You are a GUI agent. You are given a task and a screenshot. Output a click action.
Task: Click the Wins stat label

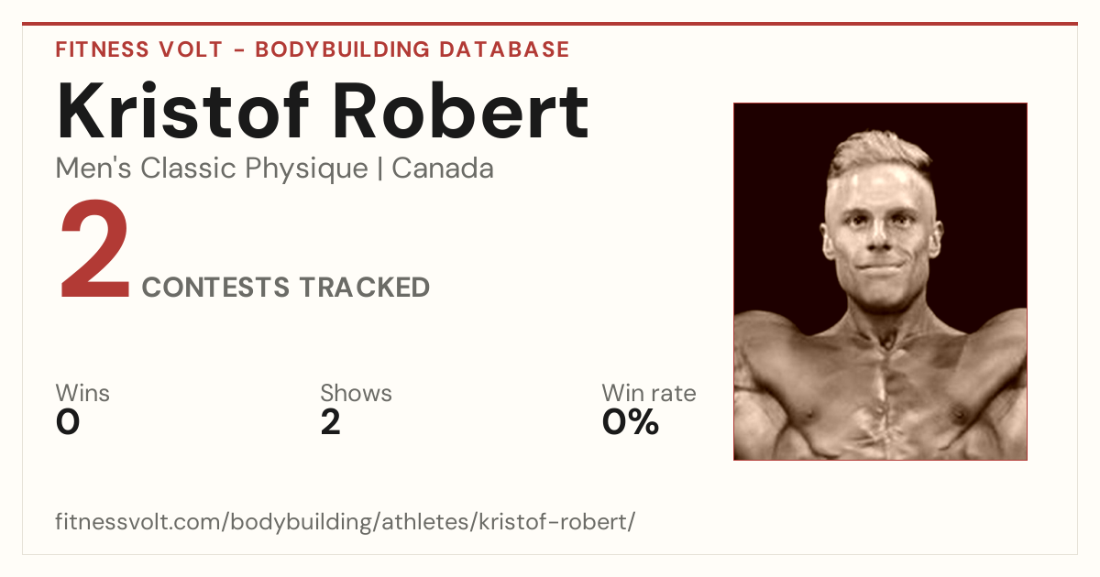point(82,393)
